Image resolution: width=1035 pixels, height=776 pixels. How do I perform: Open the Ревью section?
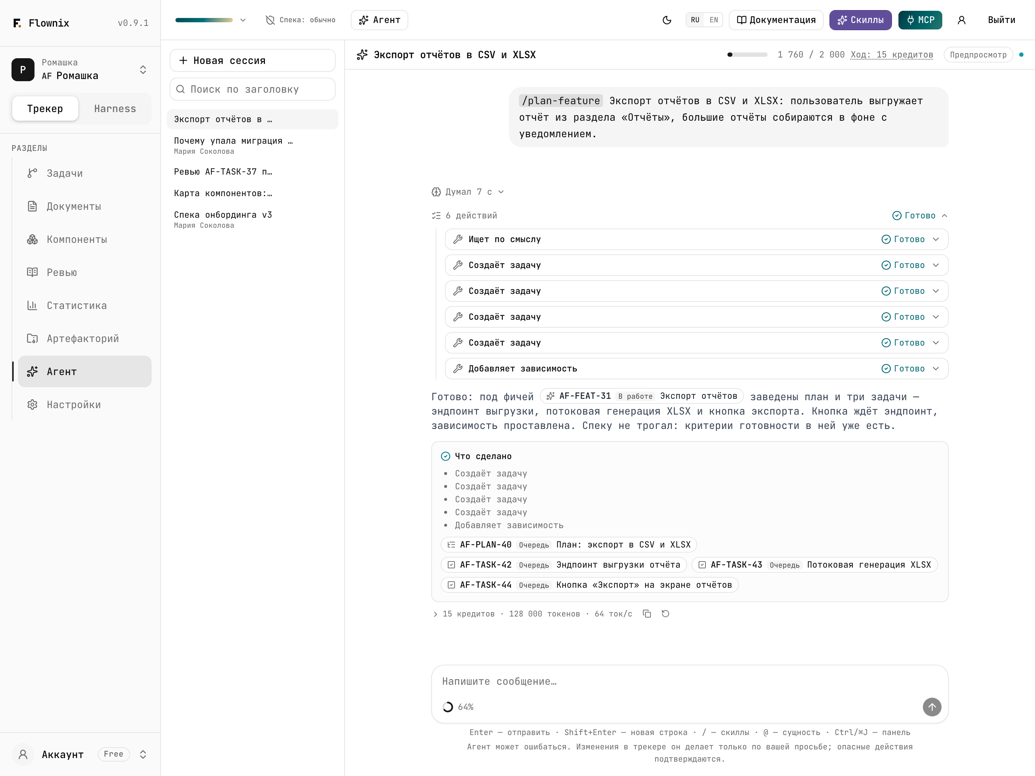tap(85, 272)
